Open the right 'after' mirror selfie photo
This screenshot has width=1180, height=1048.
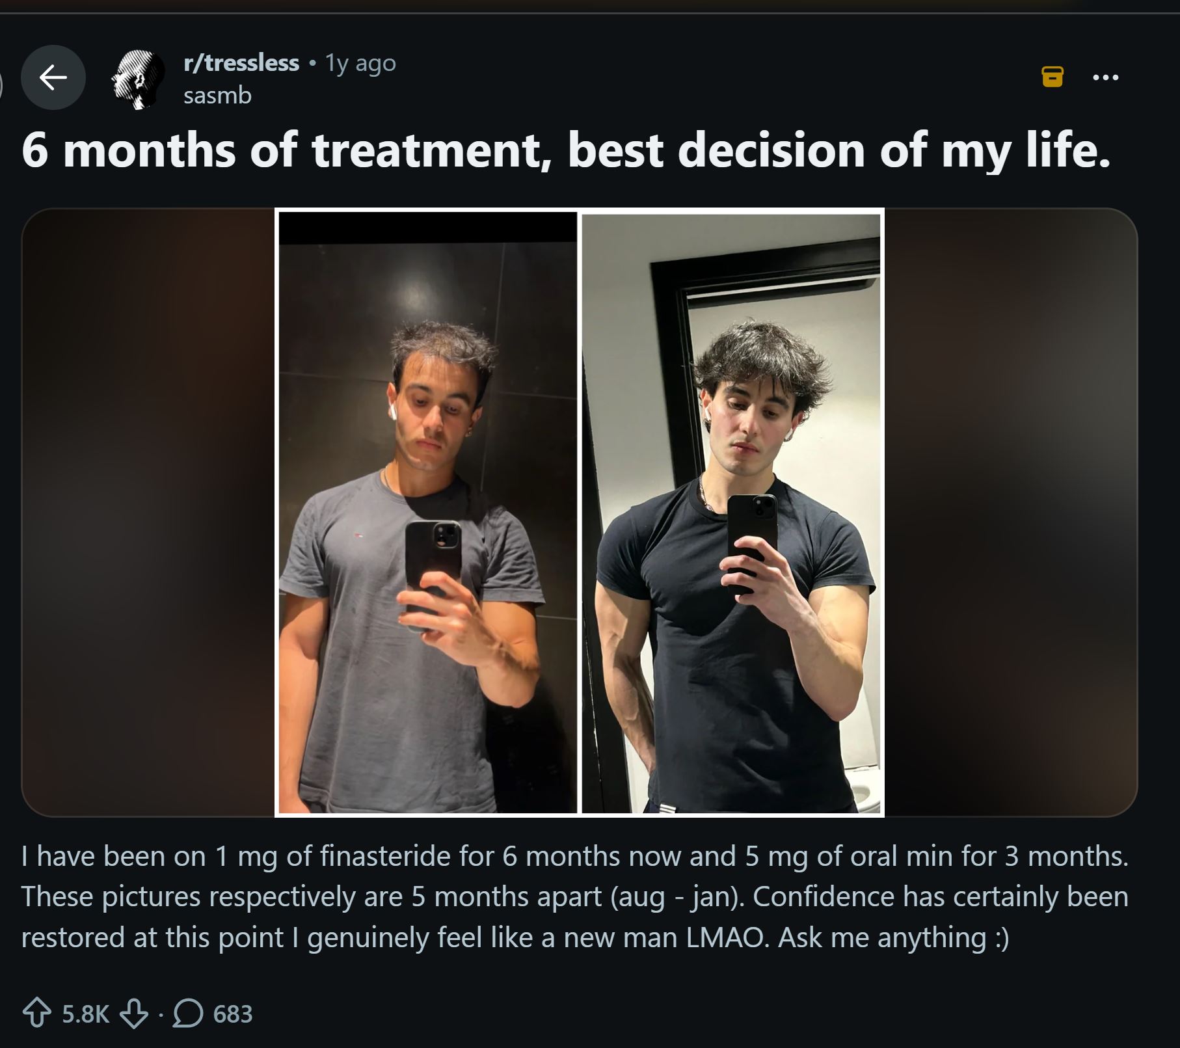click(731, 513)
